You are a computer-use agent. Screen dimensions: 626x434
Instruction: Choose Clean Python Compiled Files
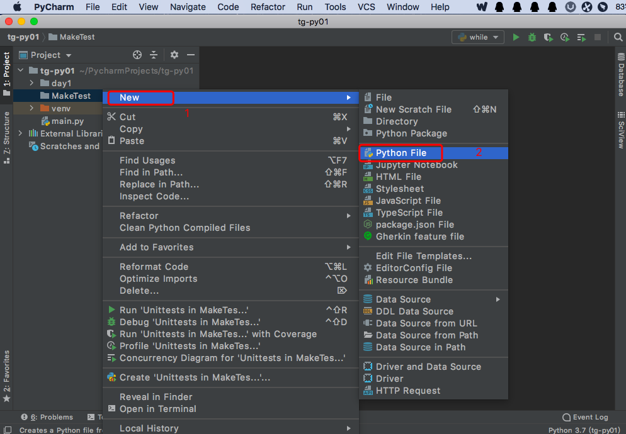[x=230, y=228]
